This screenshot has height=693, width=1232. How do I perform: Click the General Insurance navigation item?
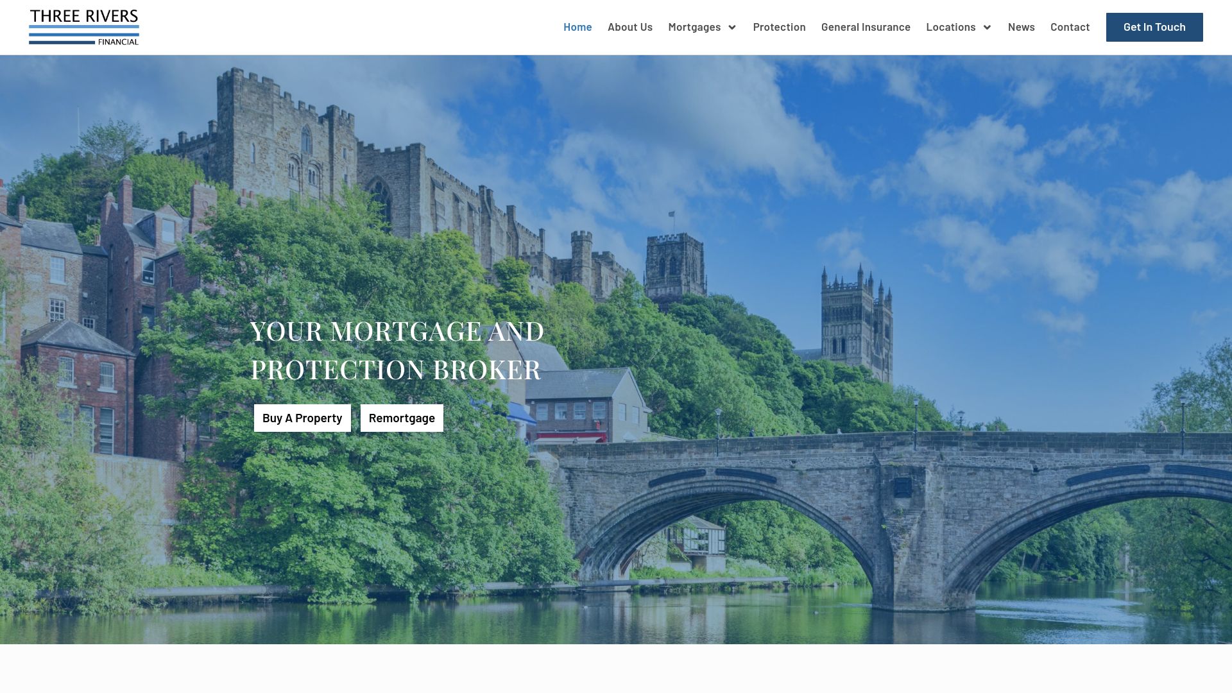point(866,26)
